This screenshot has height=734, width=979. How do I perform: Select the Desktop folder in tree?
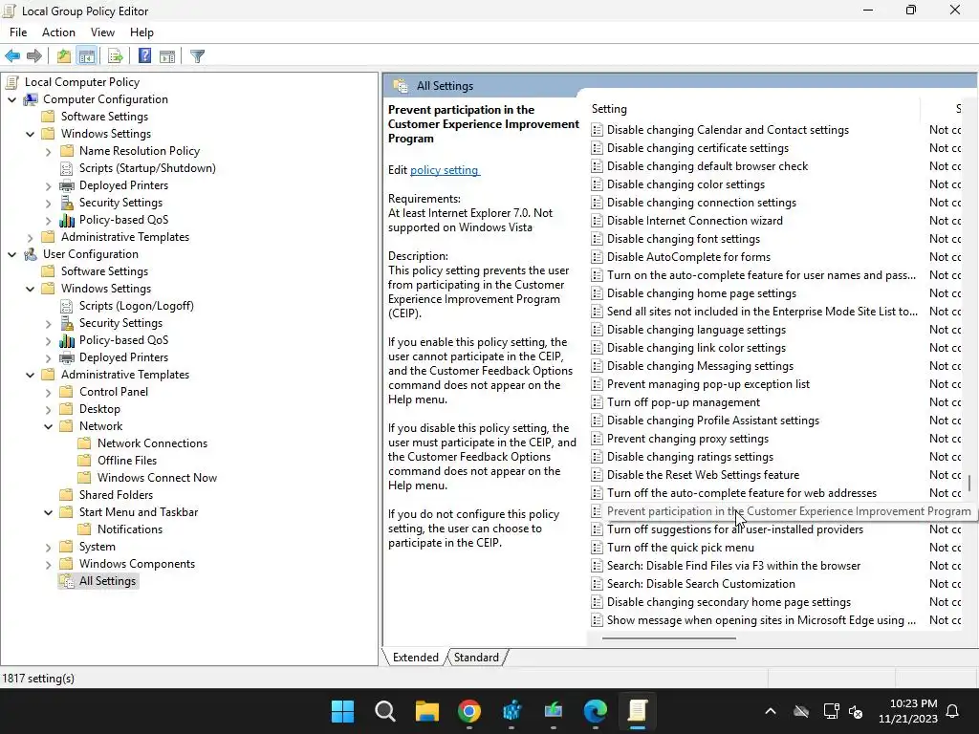pyautogui.click(x=99, y=409)
